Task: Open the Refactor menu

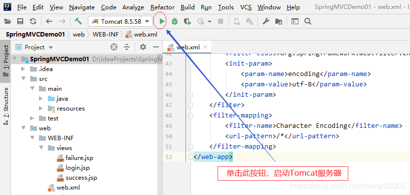Action: (162, 7)
